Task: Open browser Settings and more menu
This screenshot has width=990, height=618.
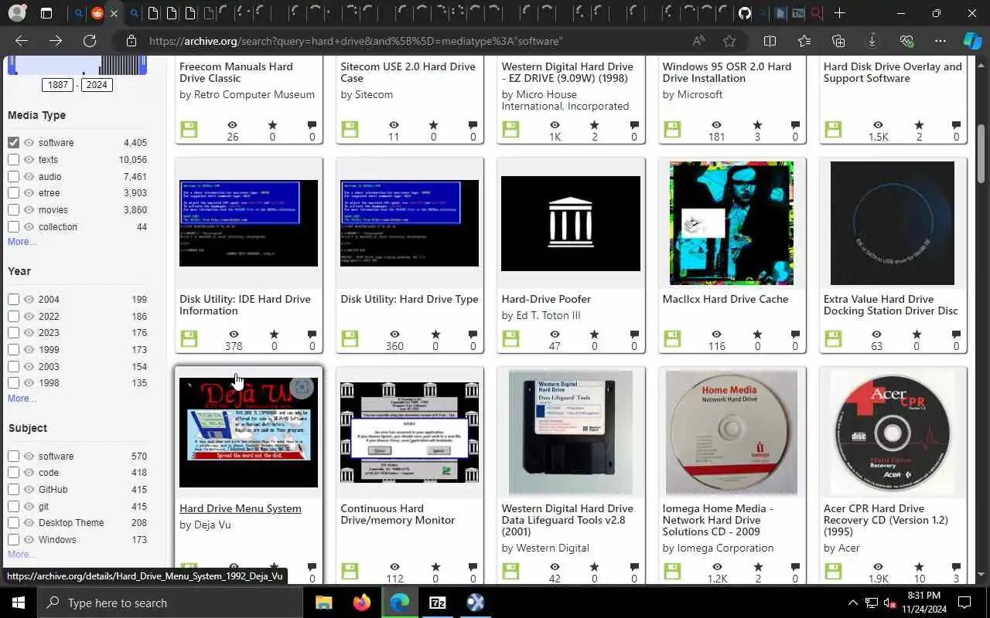Action: click(940, 41)
